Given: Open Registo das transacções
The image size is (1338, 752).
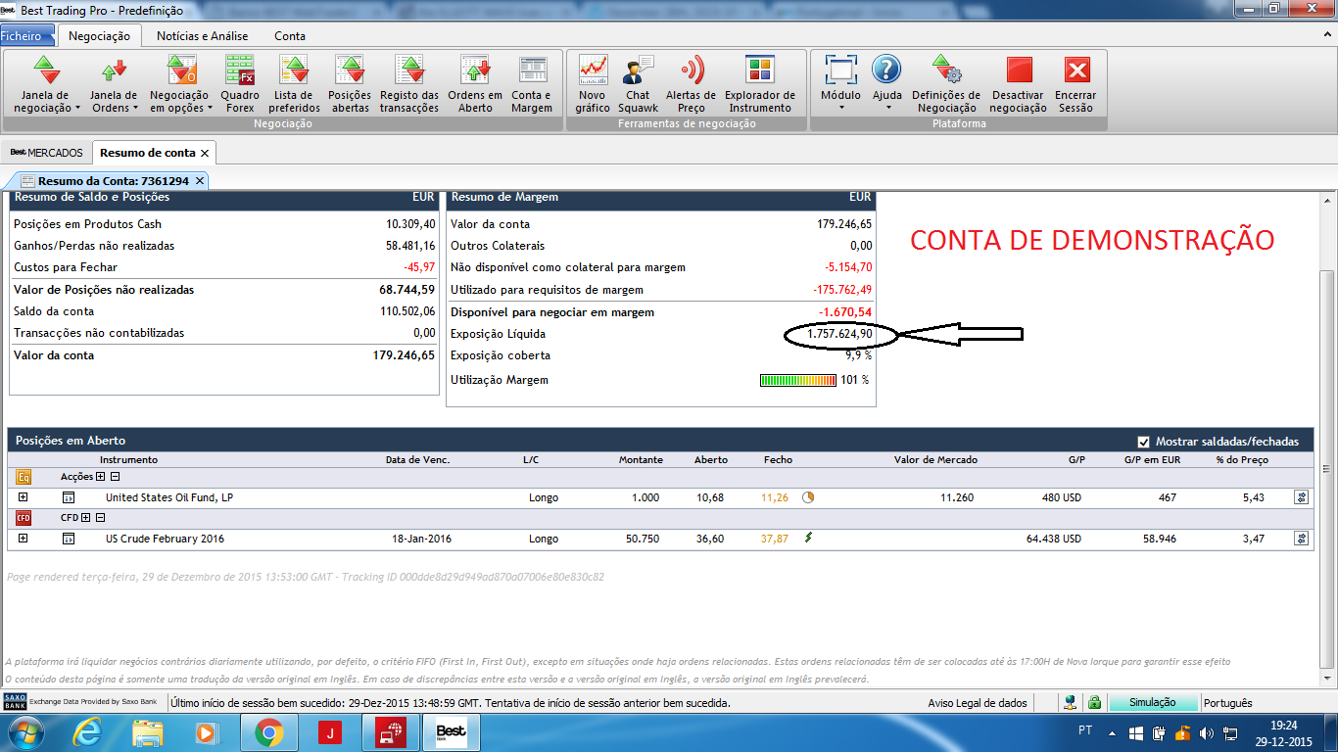Looking at the screenshot, I should pos(409,83).
